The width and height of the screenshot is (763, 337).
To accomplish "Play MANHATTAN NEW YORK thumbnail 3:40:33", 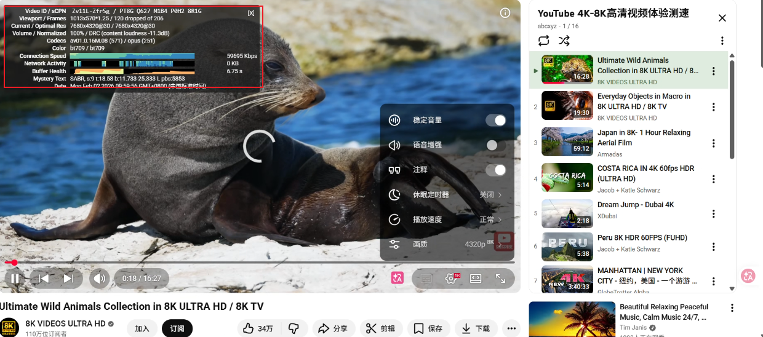I will click(x=567, y=279).
